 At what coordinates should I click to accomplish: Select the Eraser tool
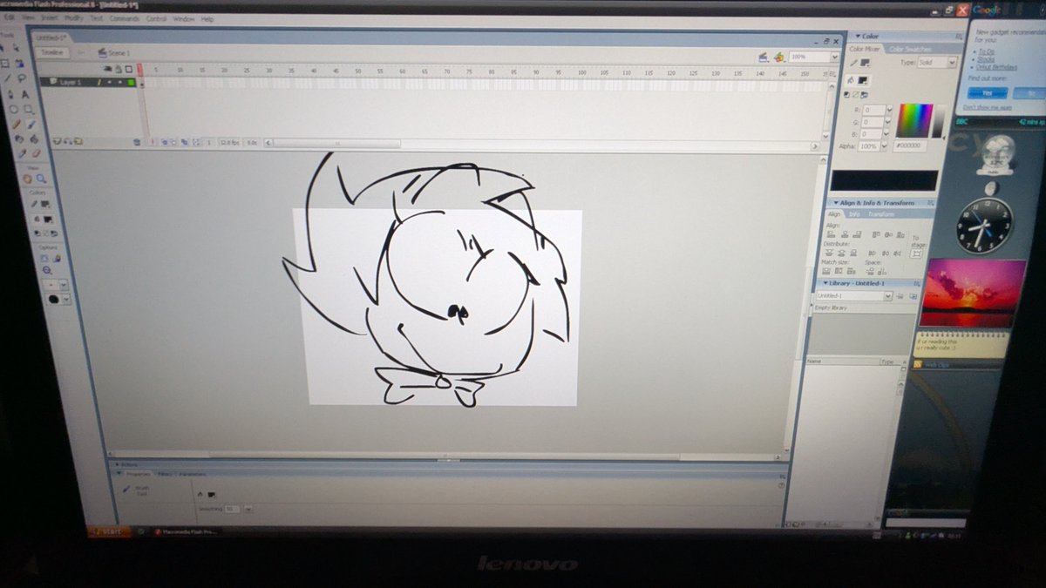point(37,153)
